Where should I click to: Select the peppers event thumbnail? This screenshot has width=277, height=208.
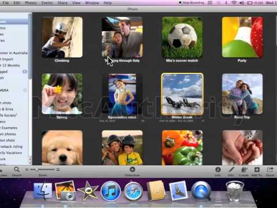[x=182, y=147]
